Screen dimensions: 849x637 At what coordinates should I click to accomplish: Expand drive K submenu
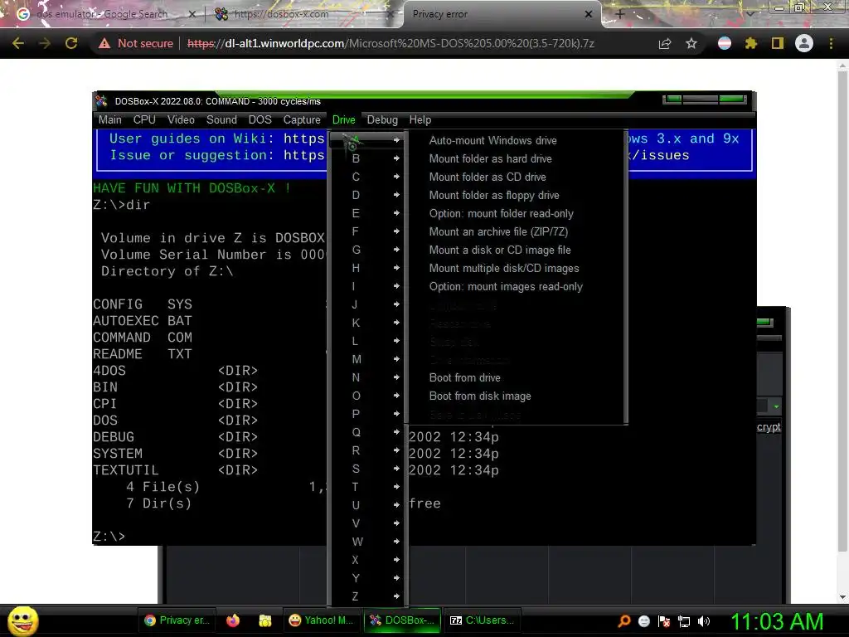coord(367,323)
